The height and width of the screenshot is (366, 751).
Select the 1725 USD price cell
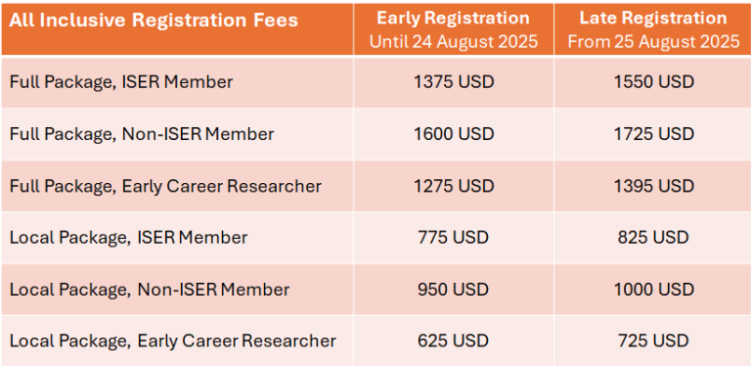click(x=654, y=134)
